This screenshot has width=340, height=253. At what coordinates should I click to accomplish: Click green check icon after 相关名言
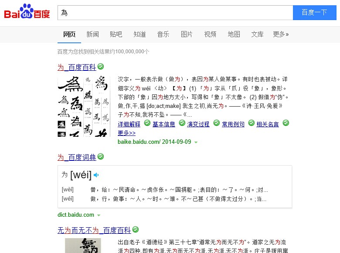pyautogui.click(x=286, y=123)
